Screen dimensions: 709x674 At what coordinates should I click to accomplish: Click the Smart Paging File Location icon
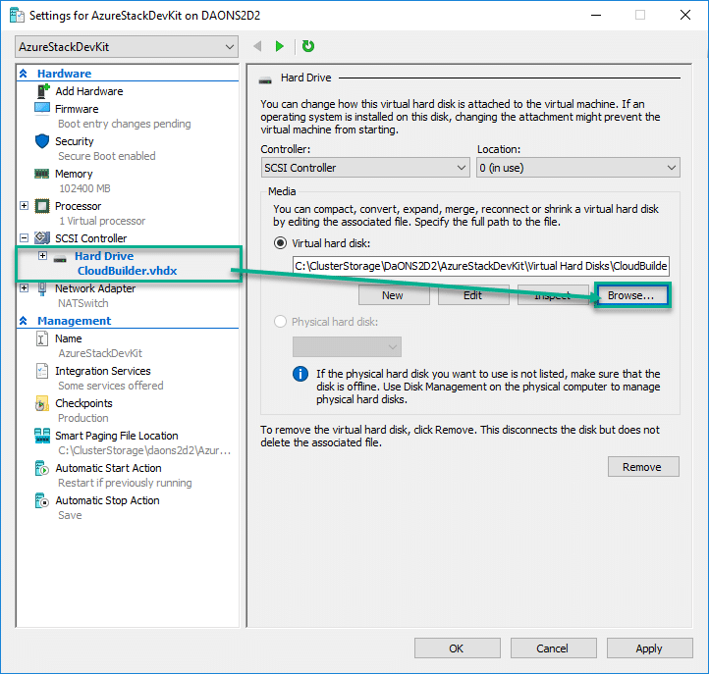(42, 436)
